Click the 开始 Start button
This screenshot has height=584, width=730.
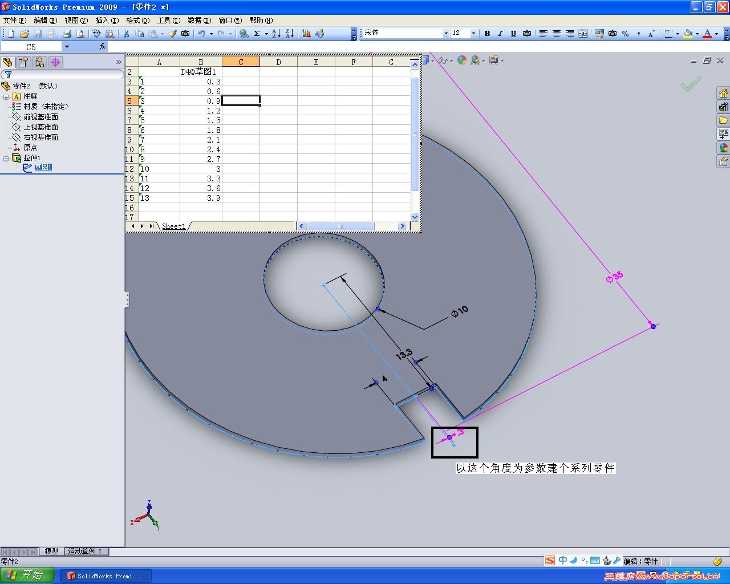[27, 575]
